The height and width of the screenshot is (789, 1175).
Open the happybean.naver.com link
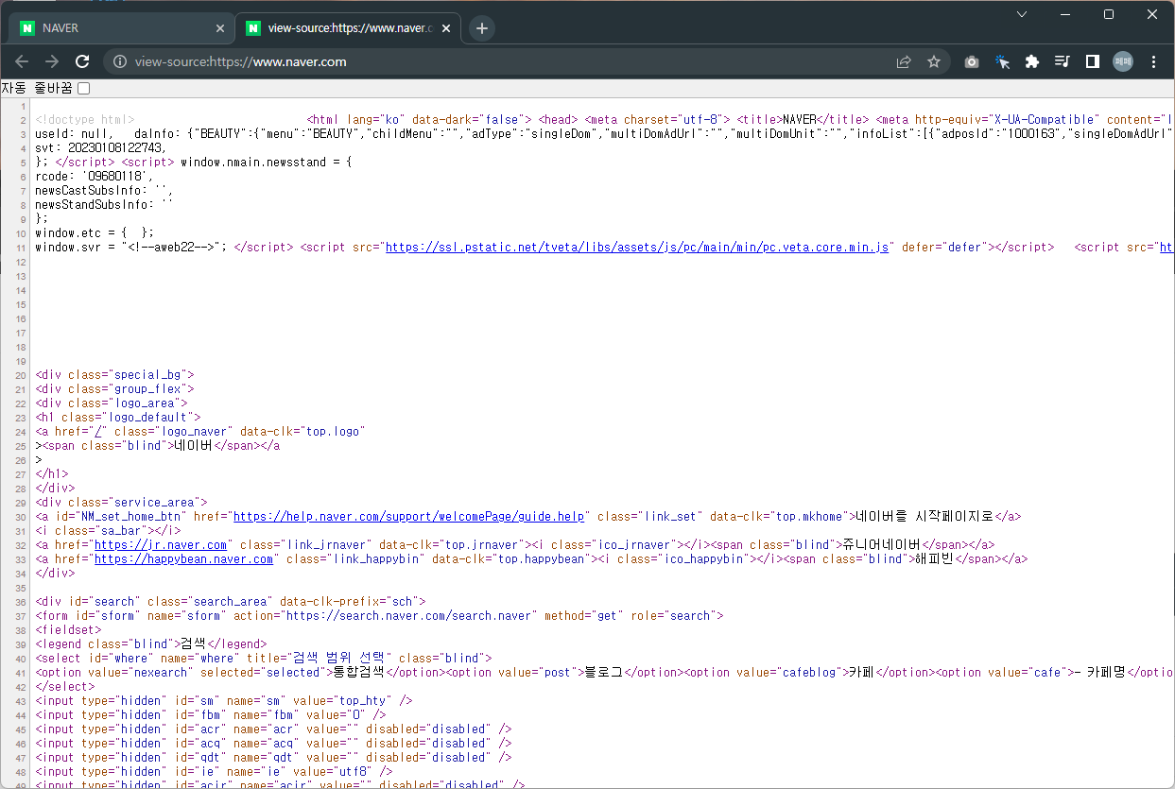tap(184, 559)
